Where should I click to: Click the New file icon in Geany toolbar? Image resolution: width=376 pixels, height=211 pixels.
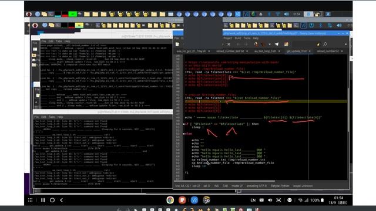click(177, 45)
